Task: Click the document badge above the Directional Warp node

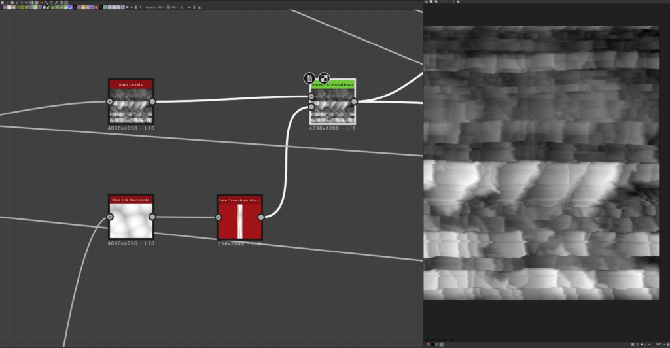Action: [x=309, y=78]
